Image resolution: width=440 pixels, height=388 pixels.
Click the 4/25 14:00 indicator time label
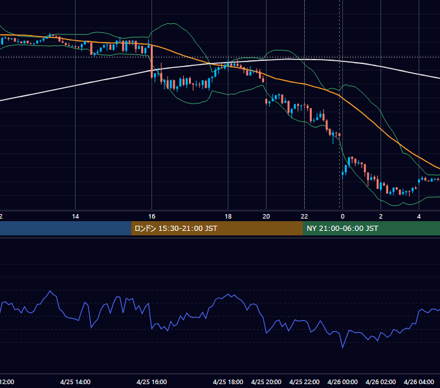pos(76,382)
